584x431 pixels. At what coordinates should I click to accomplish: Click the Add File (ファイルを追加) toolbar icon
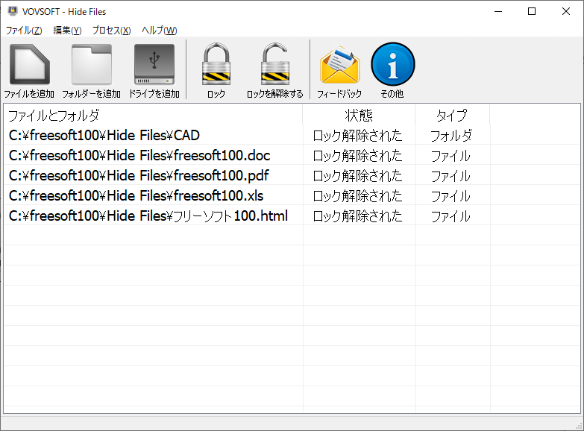pos(29,64)
